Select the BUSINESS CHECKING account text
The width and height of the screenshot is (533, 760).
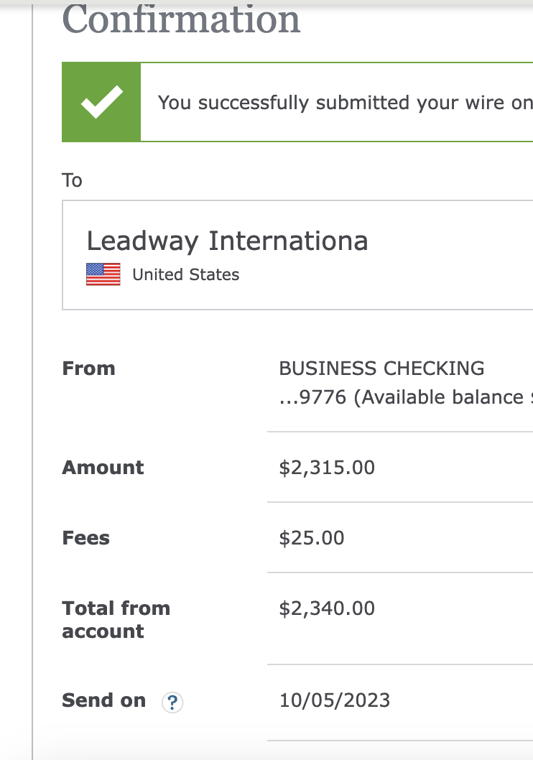[382, 369]
